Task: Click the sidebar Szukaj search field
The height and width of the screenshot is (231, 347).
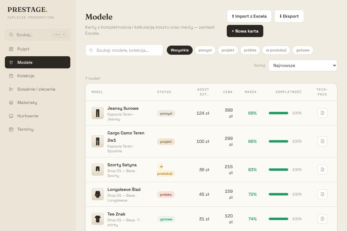Action: (38, 34)
